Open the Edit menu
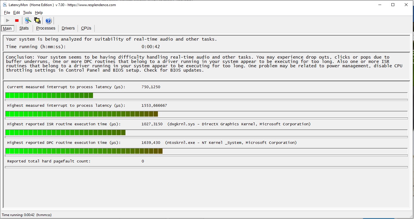414x219 pixels. 17,12
